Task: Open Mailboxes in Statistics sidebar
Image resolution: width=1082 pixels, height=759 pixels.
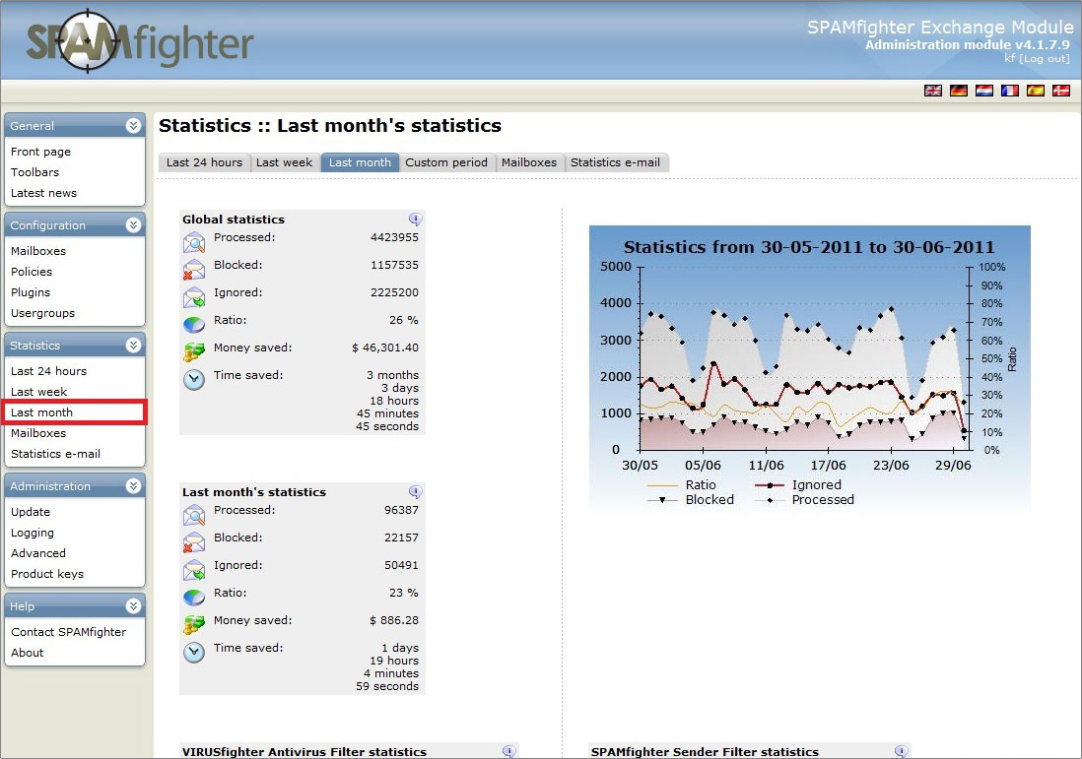Action: click(x=38, y=433)
